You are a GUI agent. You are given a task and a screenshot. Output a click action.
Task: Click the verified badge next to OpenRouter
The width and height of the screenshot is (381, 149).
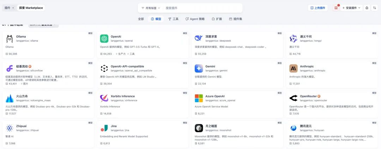click(x=319, y=97)
